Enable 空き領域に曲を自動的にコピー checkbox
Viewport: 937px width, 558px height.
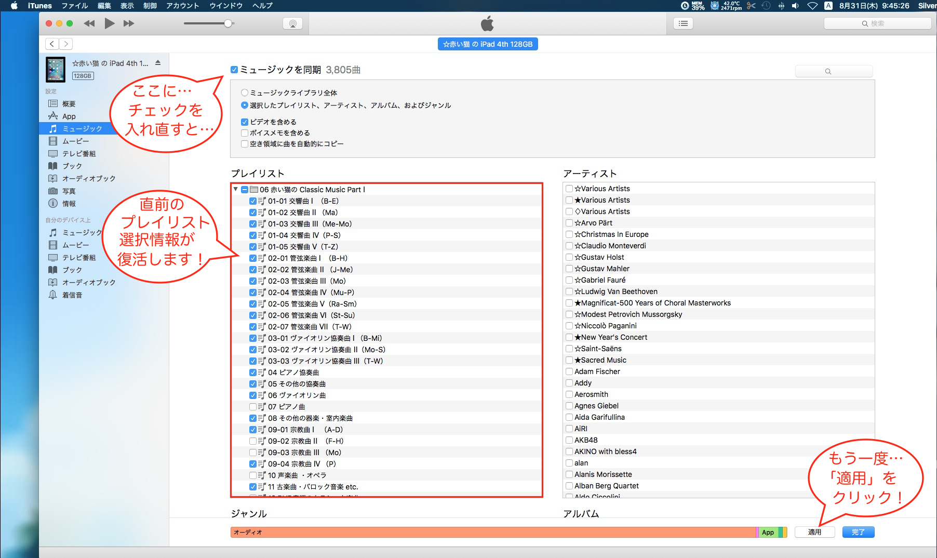(245, 144)
